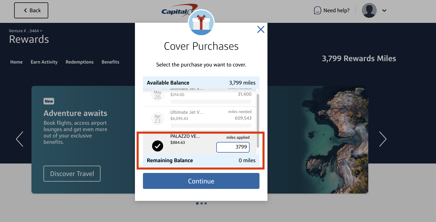The image size is (436, 222).
Task: Close the Cover Purchases dialog
Action: [261, 29]
